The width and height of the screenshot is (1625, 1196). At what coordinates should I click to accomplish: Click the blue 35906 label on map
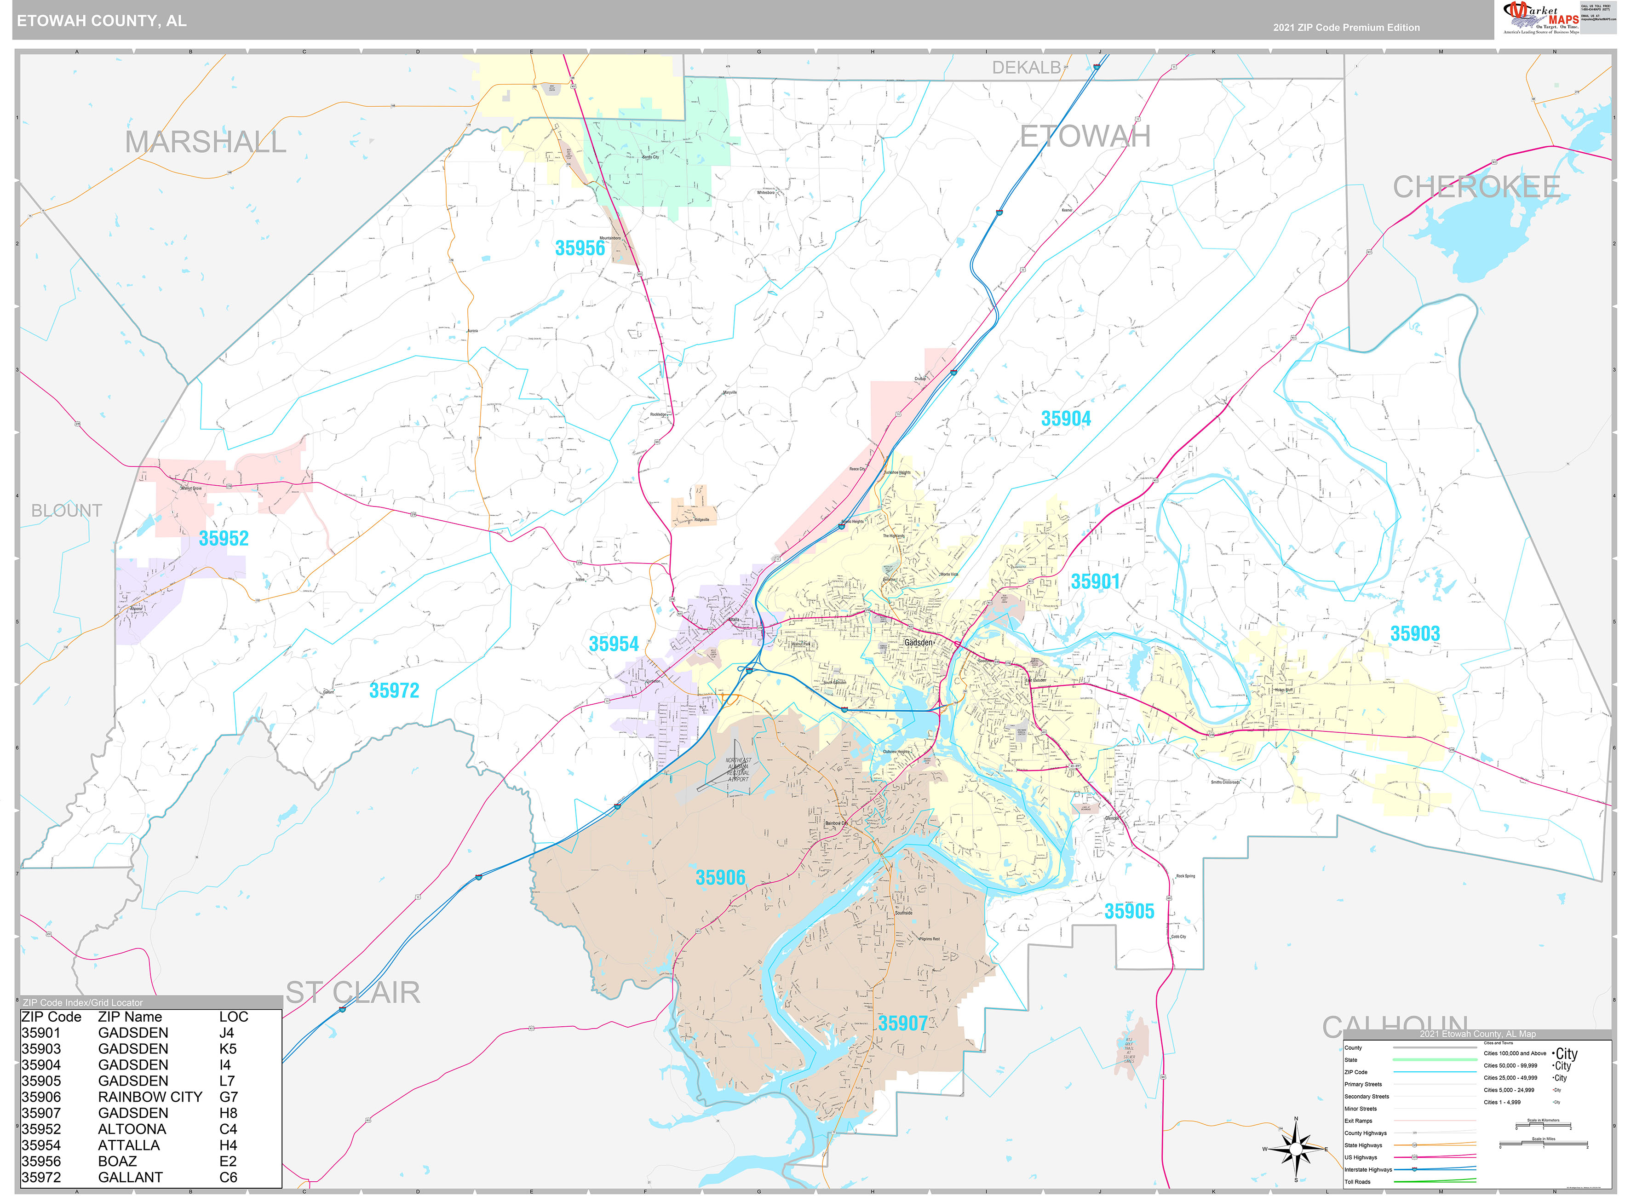[x=720, y=878]
